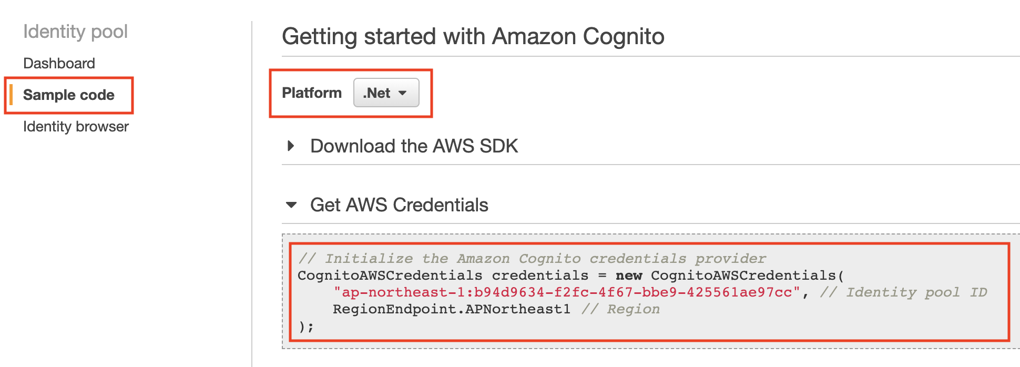
Task: Click the right-pointing disclosure triangle beside Download
Action: 290,146
